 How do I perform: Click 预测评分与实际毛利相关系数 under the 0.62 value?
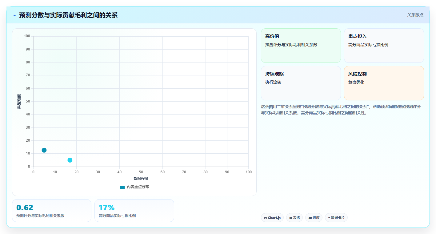click(40, 216)
